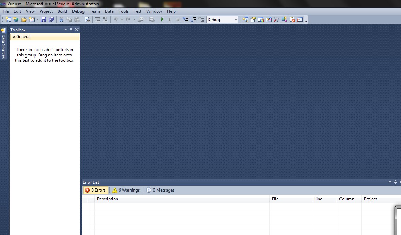Click the Step Out icon
This screenshot has width=401, height=235.
pyautogui.click(x=201, y=20)
